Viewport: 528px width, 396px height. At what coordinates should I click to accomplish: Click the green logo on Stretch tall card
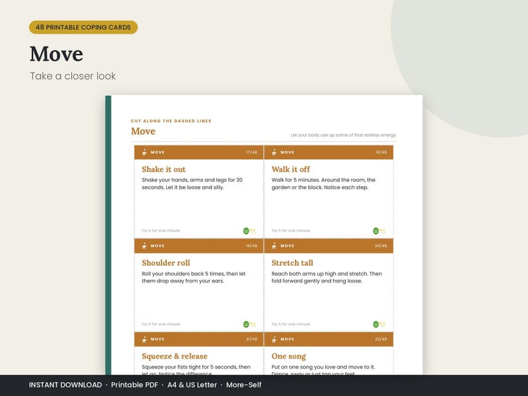379,324
